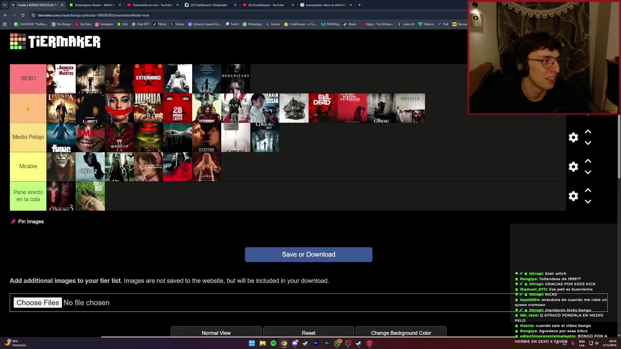The width and height of the screenshot is (621, 349).
Task: Select The Thing movie poster
Action: pos(61,137)
